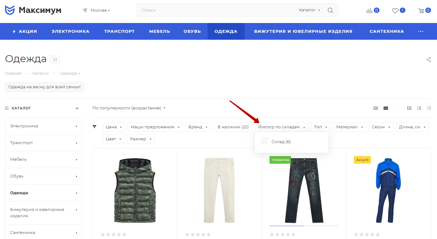The width and height of the screenshot is (437, 239).
Task: Select the list view icon
Action: pyautogui.click(x=419, y=108)
